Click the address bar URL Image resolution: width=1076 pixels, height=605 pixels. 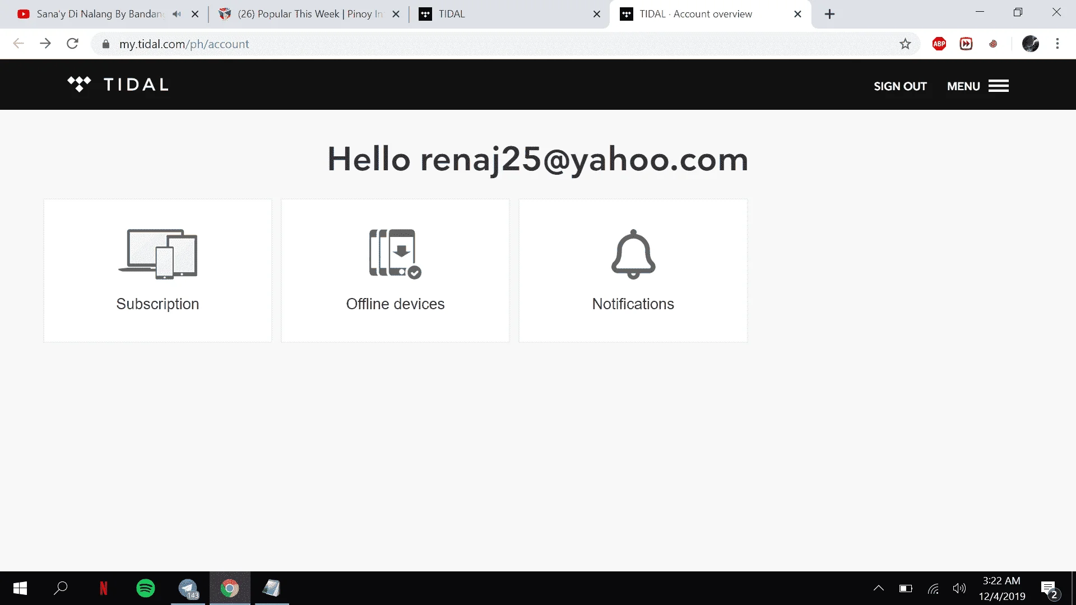[x=184, y=44]
